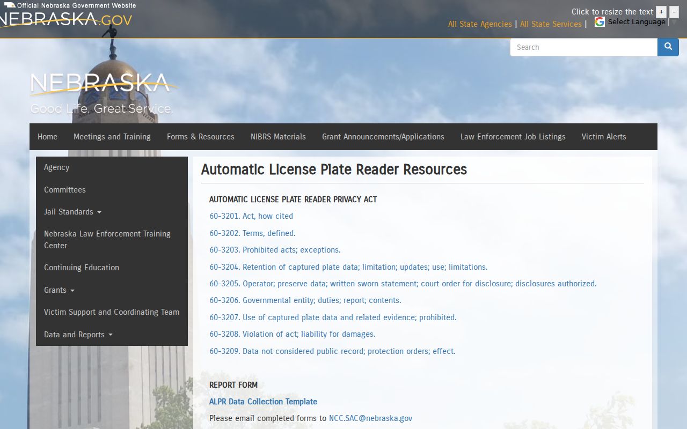Screen dimensions: 687x429
Task: Click the search magnifier button
Action: [x=668, y=47]
